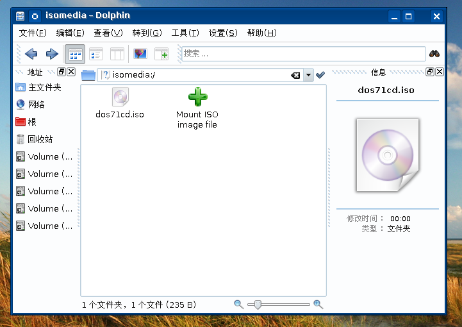Viewport: 462px width, 327px height.
Task: Click the dos71cd.iso title in 信息 panel
Action: [386, 90]
